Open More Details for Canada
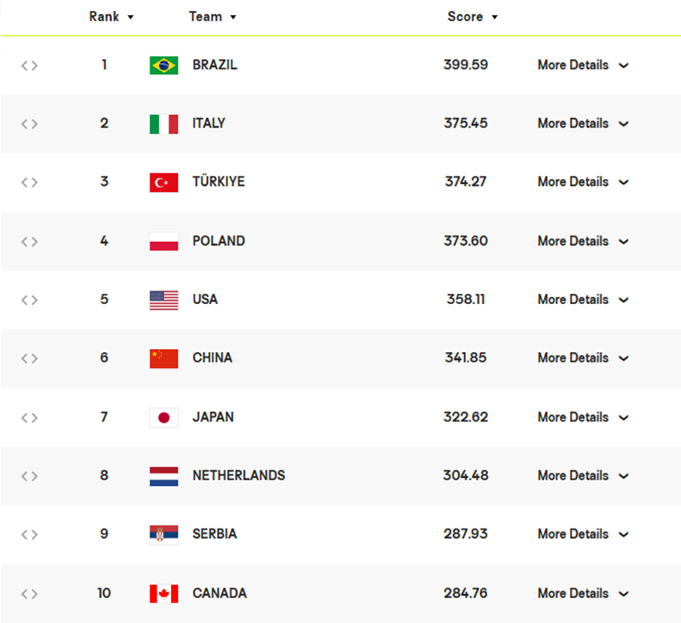 [583, 593]
